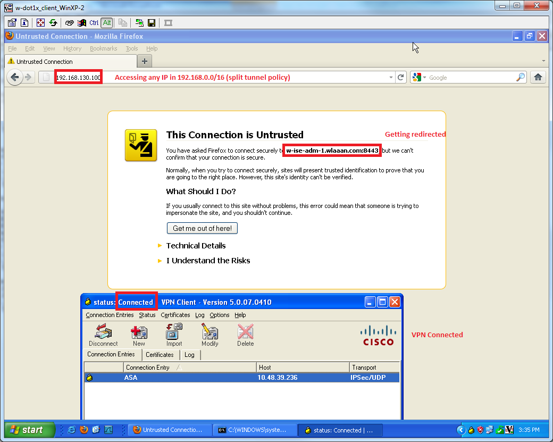Click the Google search magnifier icon
This screenshot has height=442, width=553.
coord(520,77)
